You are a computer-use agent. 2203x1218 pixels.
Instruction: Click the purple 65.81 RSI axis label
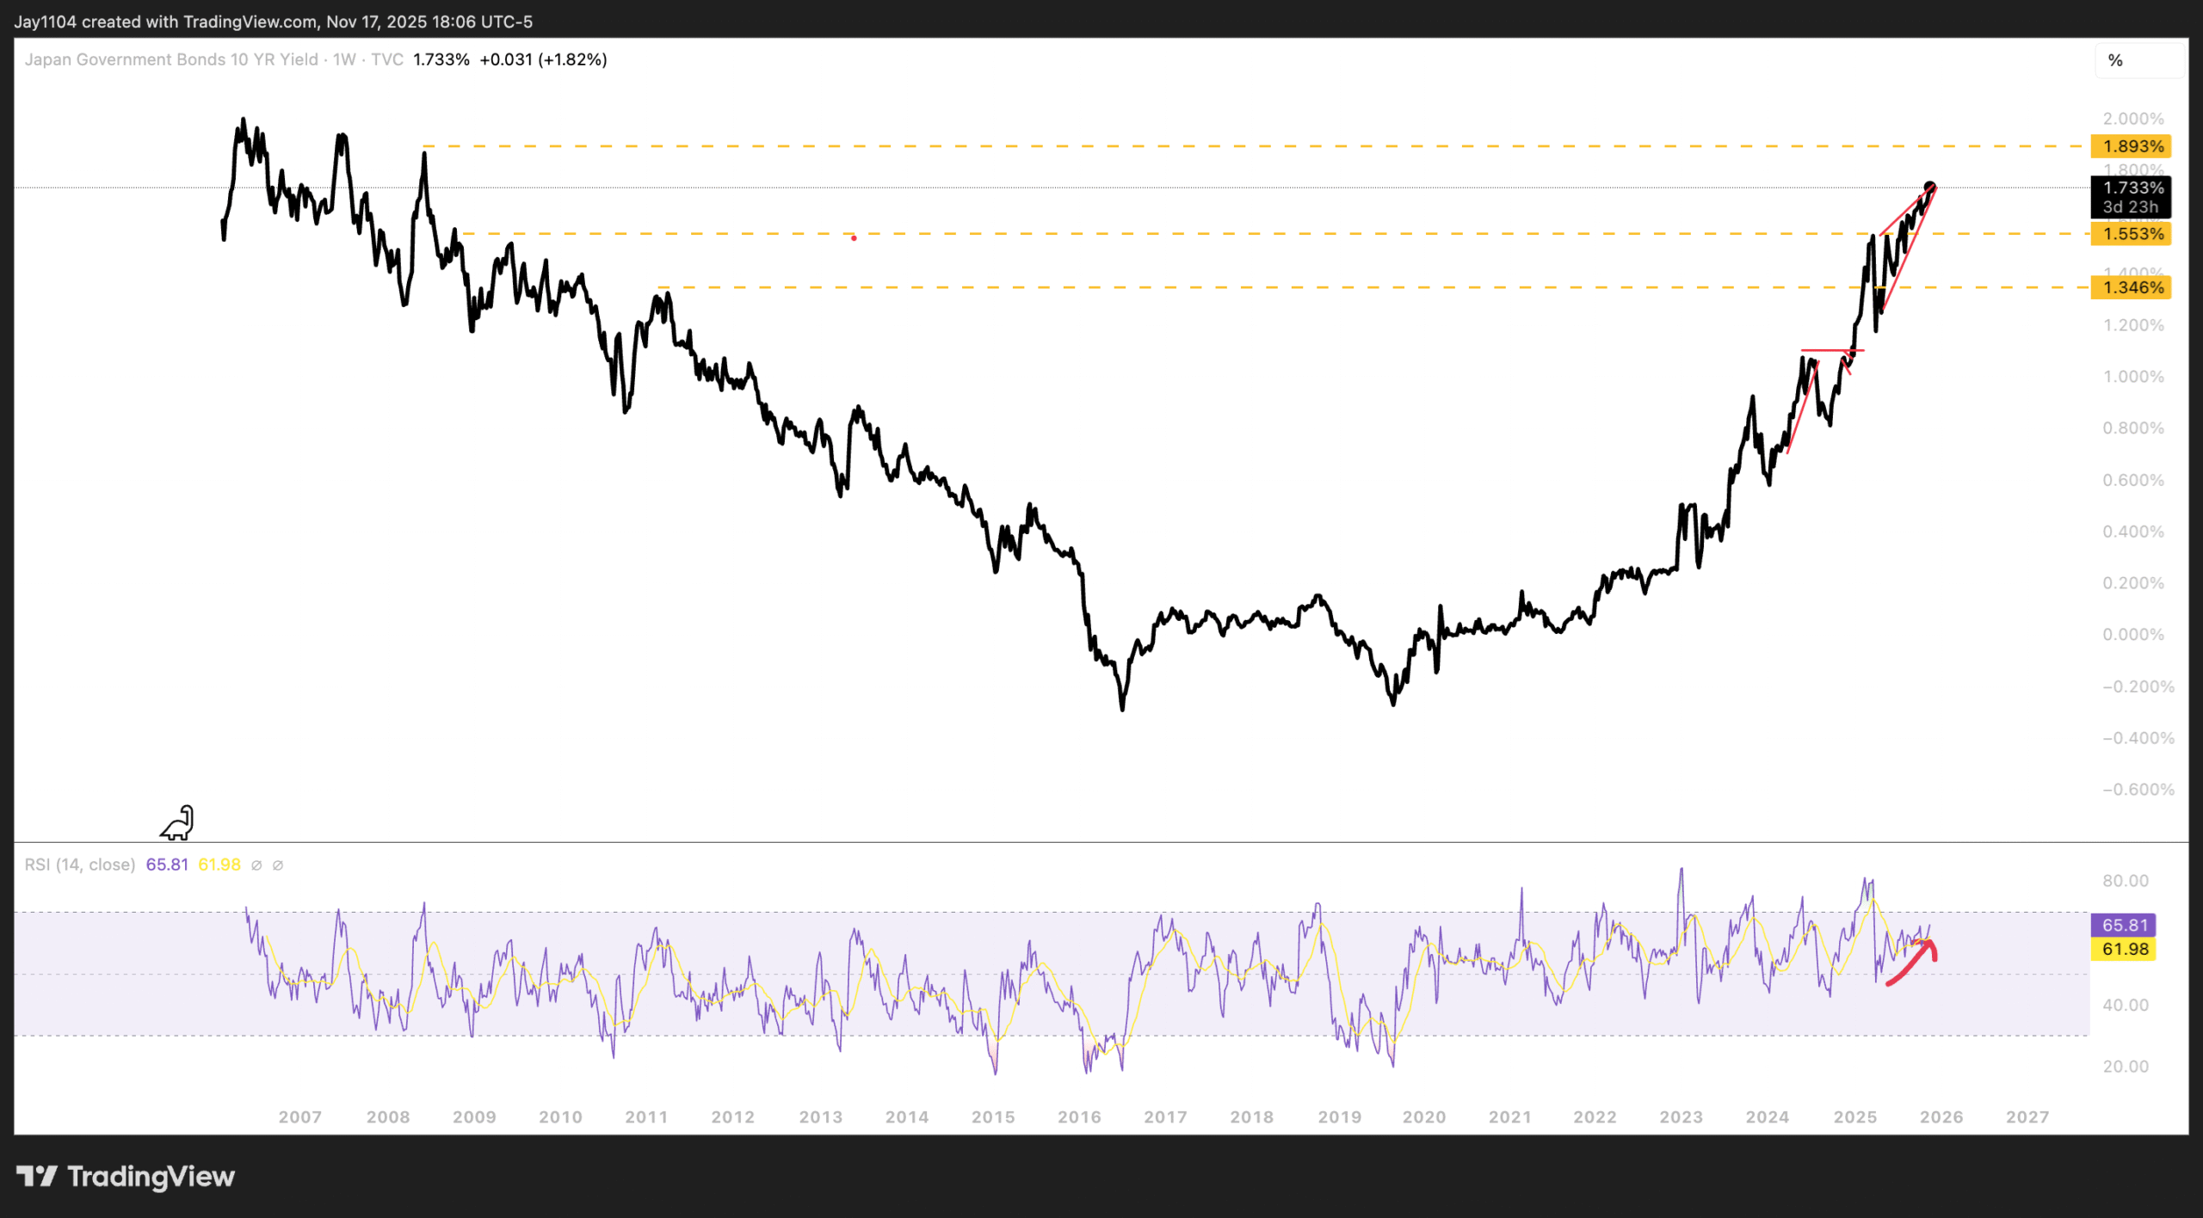2124,925
